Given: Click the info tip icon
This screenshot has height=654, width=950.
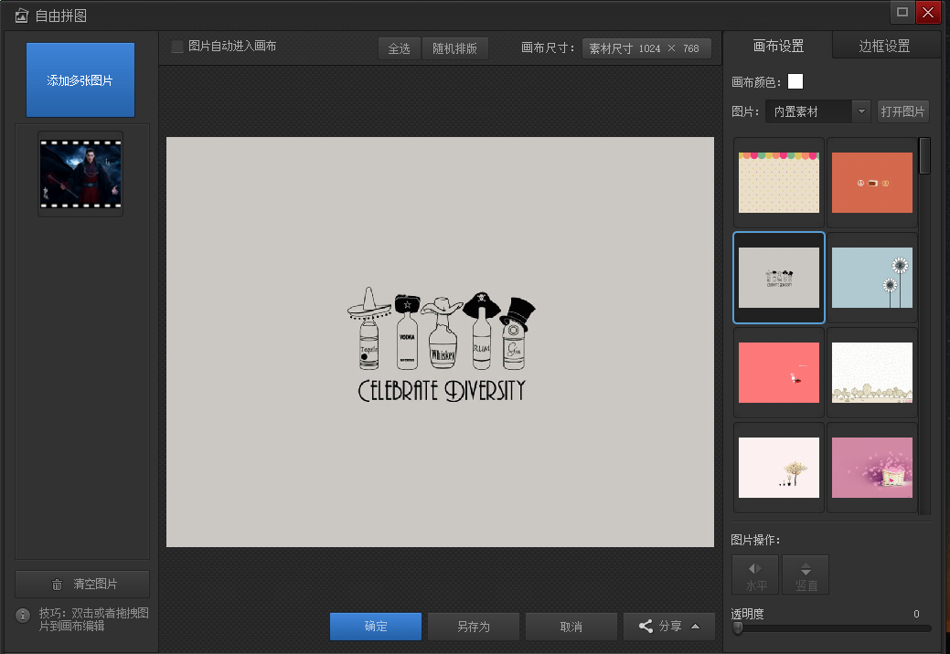Looking at the screenshot, I should pos(24,616).
